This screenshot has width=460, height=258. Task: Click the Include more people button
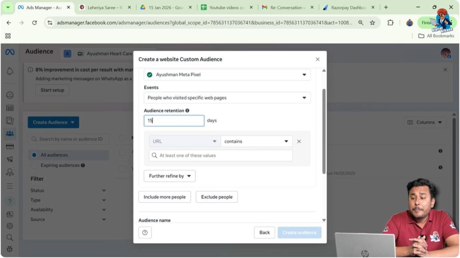click(164, 197)
